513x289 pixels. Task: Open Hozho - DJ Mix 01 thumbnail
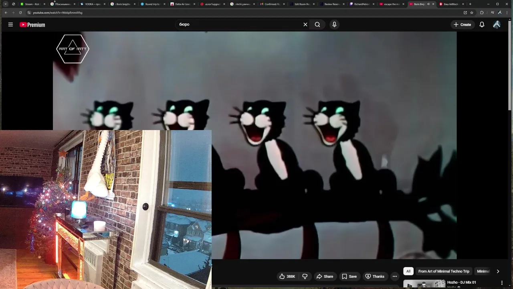pos(424,284)
